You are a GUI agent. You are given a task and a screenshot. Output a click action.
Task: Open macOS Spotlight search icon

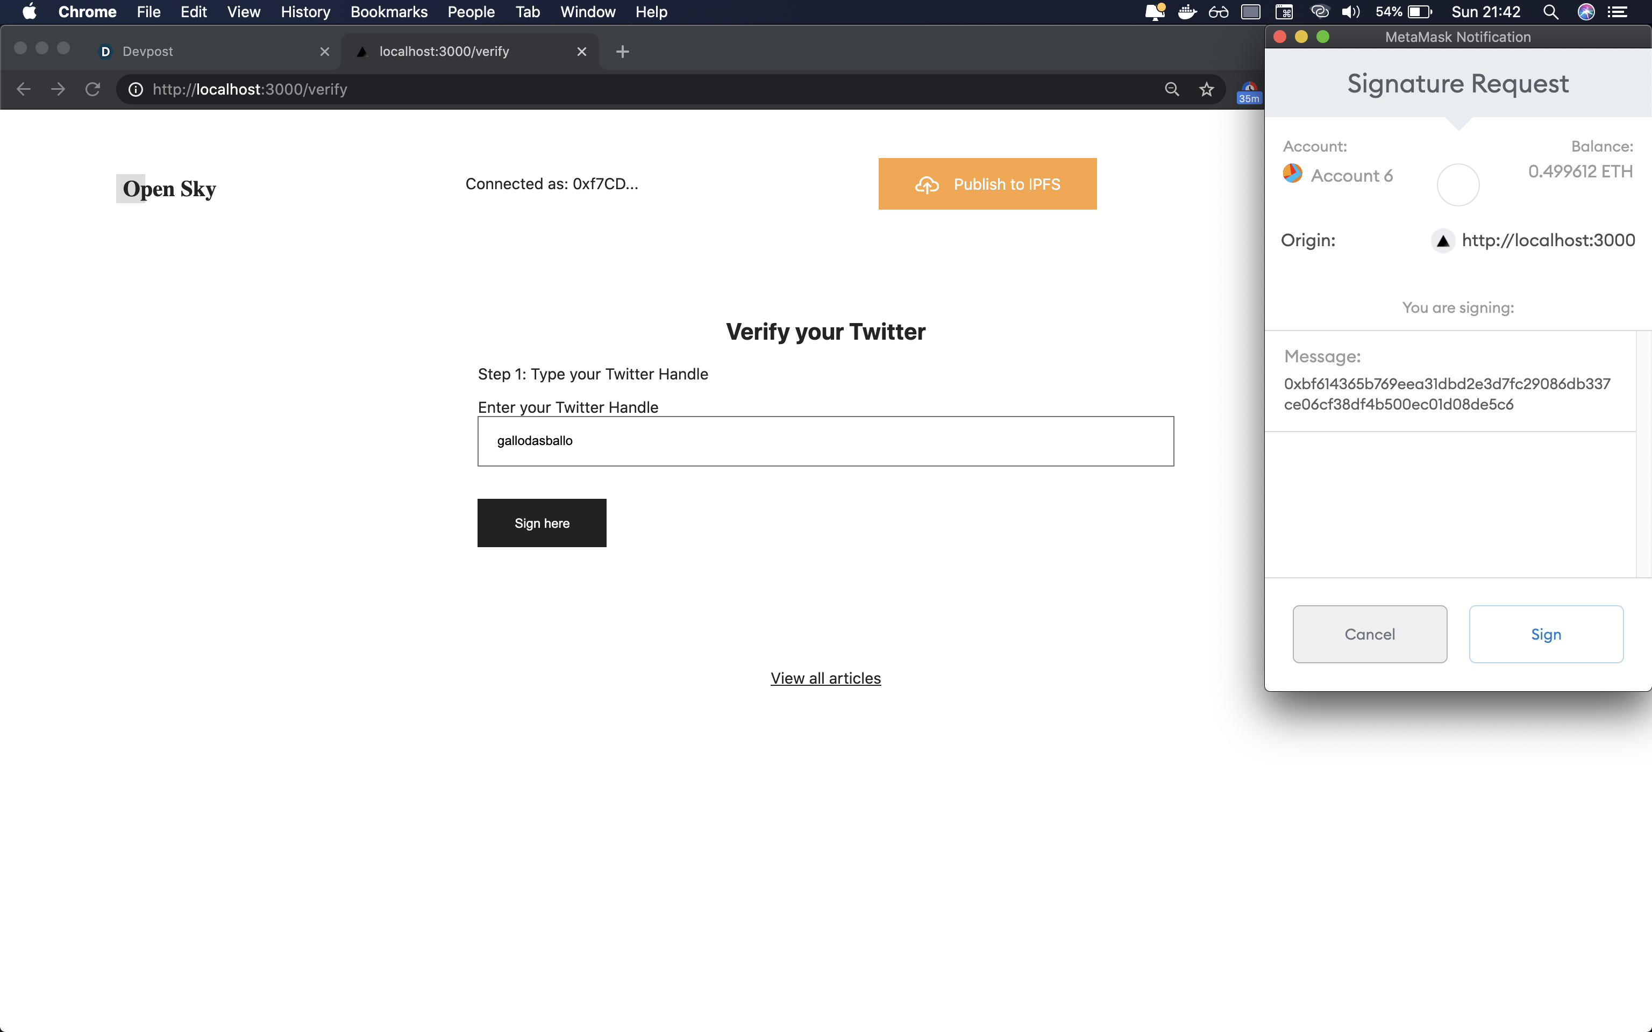tap(1550, 12)
